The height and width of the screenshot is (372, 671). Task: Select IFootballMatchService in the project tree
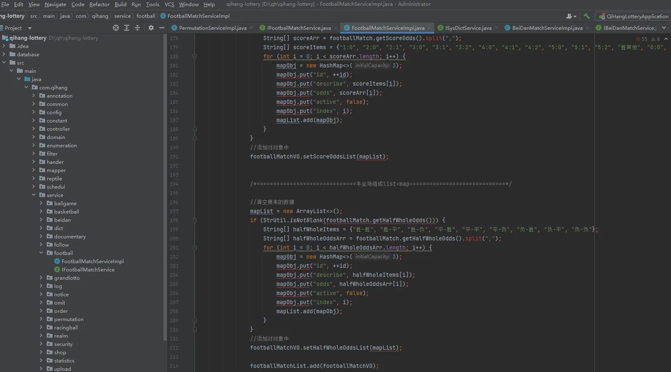coord(88,269)
